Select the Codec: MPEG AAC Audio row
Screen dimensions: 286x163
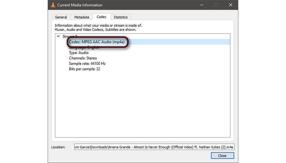tap(142, 42)
